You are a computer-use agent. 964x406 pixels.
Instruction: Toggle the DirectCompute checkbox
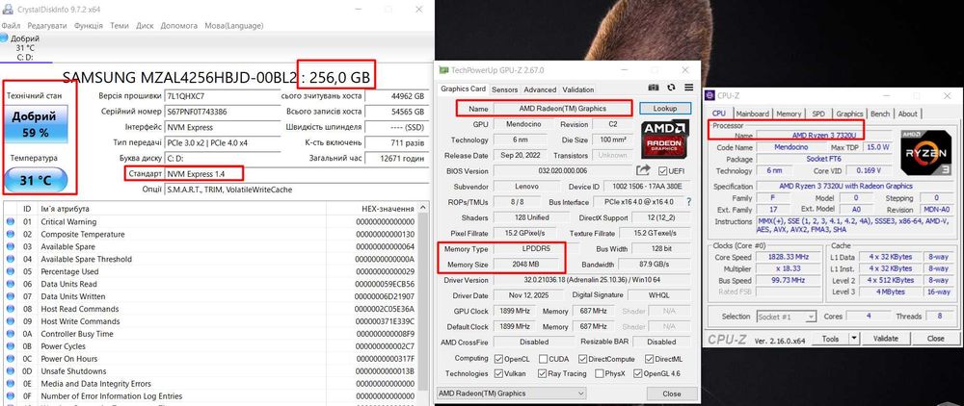coord(583,359)
